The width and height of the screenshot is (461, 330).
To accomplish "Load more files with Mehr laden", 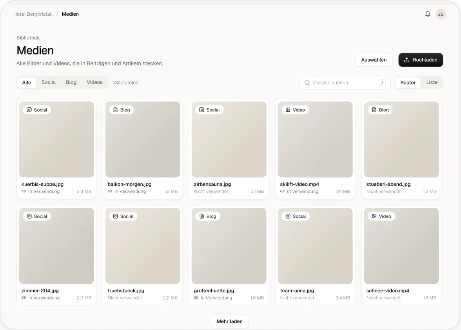I will pyautogui.click(x=230, y=321).
